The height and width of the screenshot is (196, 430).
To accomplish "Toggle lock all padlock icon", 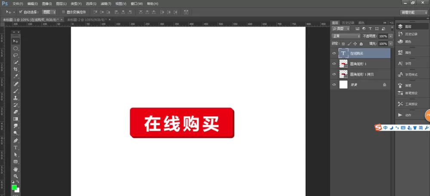I will coord(361,44).
